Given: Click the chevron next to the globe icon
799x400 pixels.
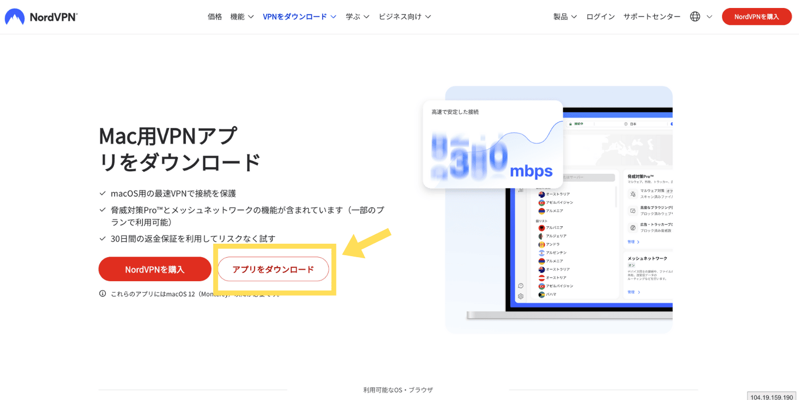Looking at the screenshot, I should [x=709, y=17].
